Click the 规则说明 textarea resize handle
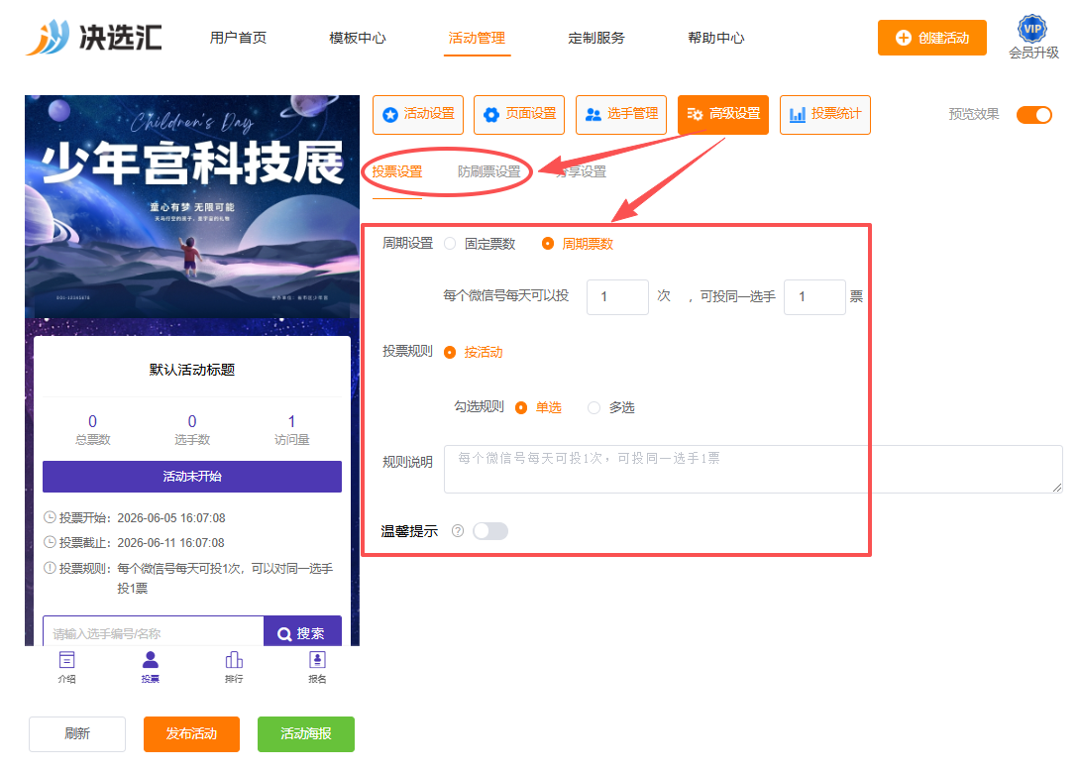 point(1056,487)
